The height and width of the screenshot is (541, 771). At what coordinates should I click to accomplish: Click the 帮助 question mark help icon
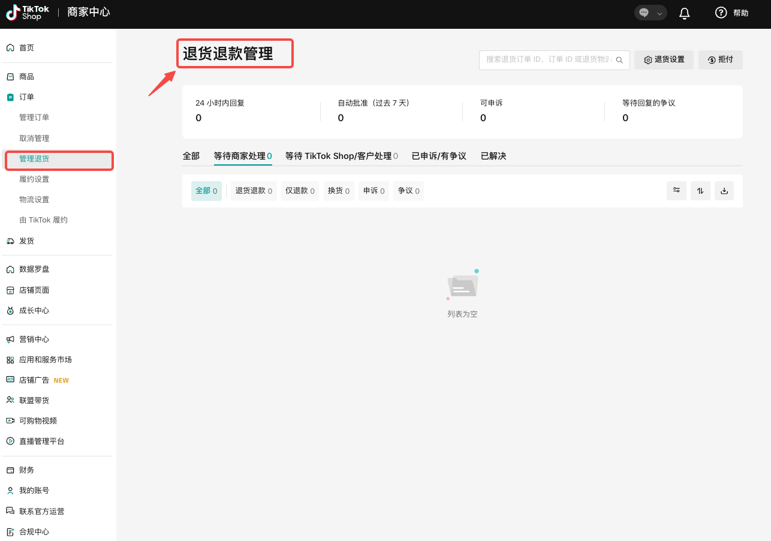[721, 13]
